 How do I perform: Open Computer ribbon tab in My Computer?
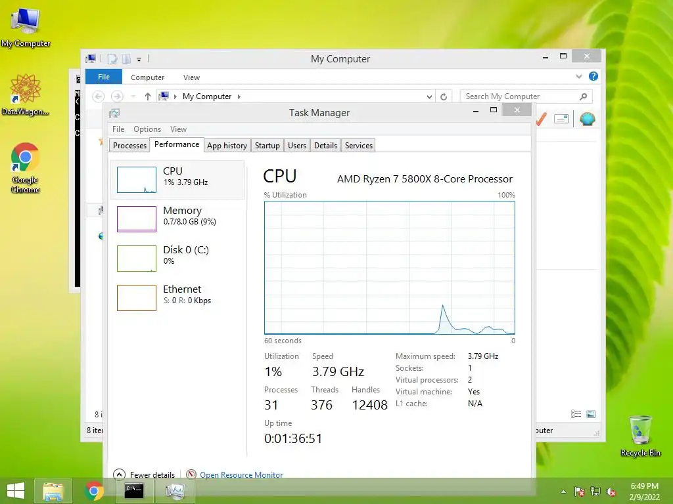click(148, 77)
